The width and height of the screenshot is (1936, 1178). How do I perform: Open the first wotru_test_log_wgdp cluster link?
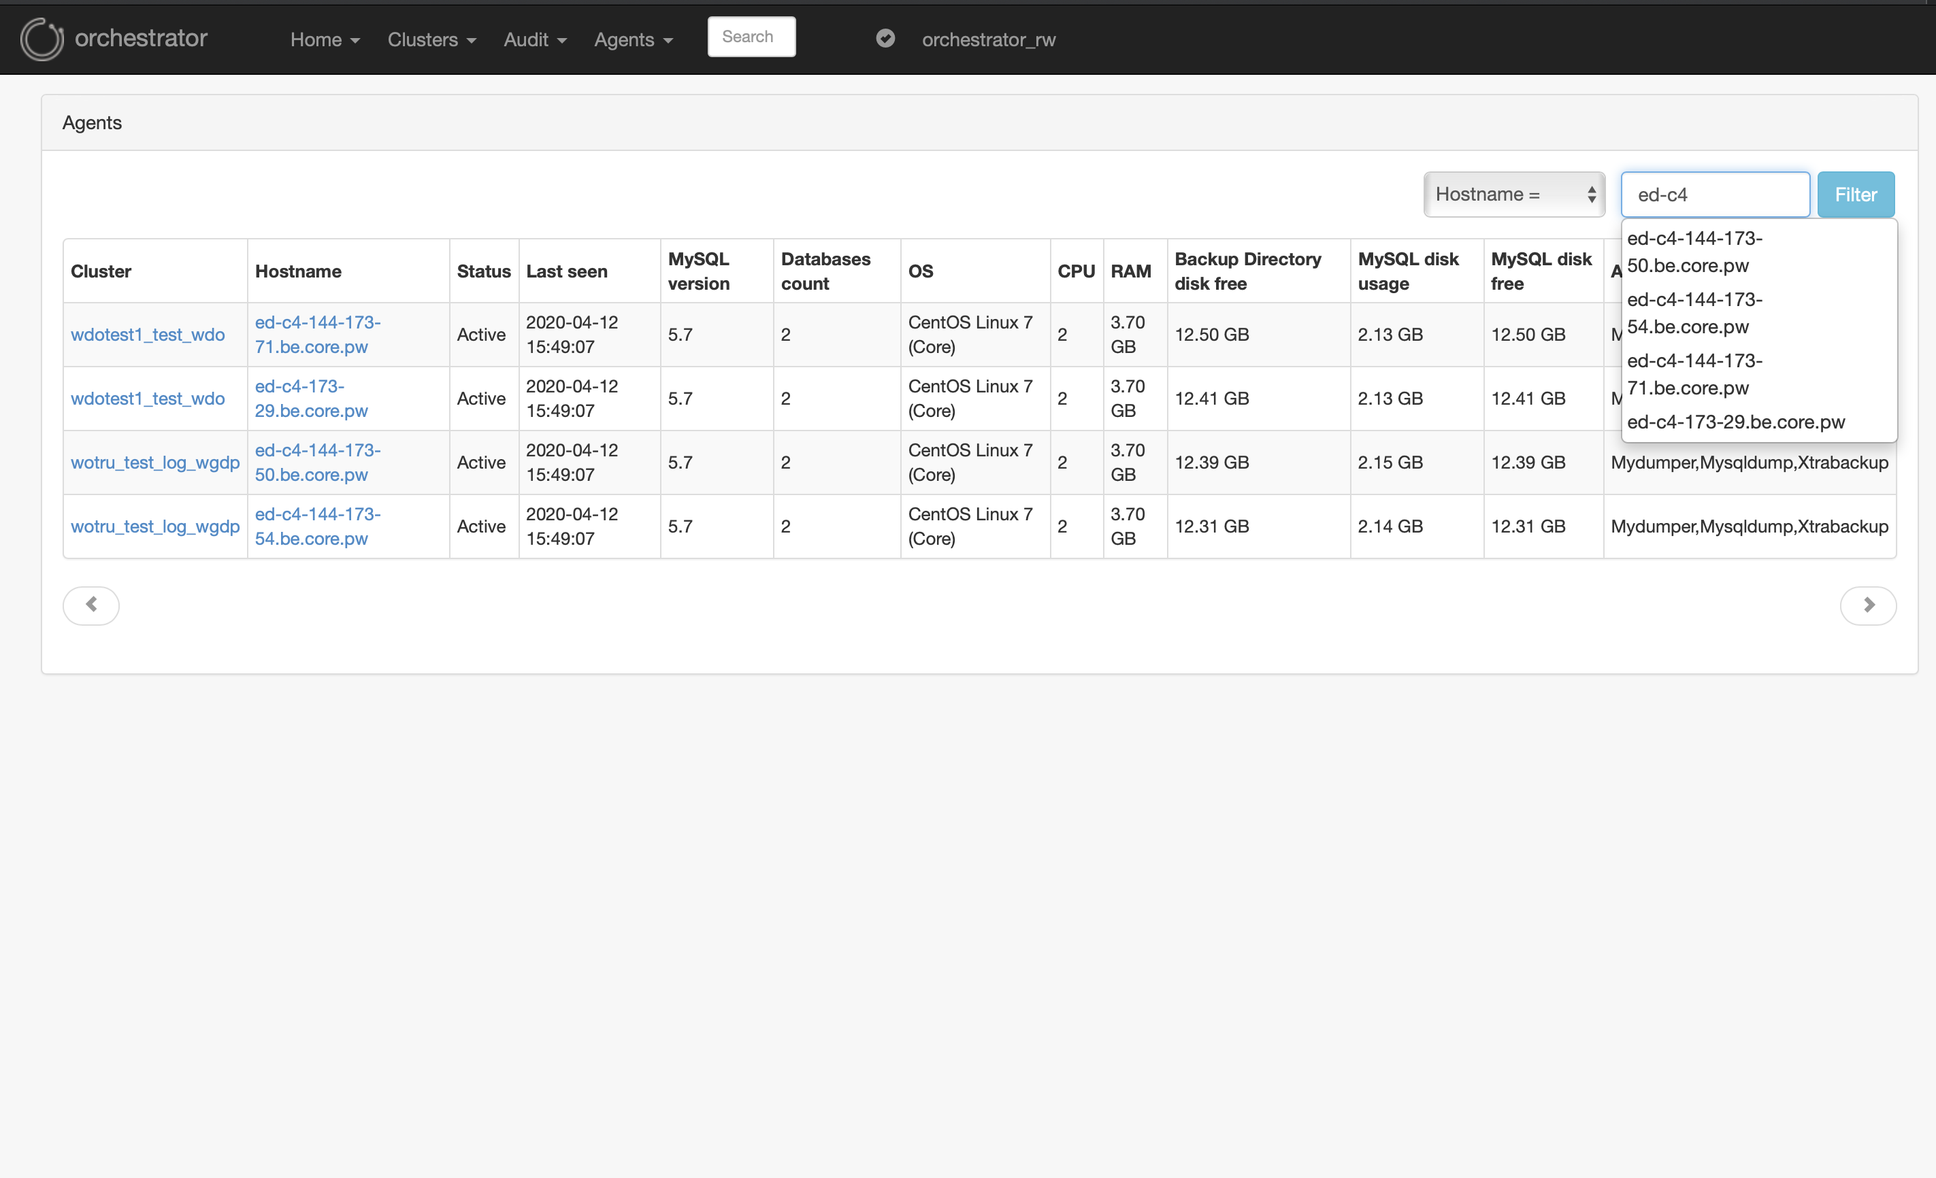pos(154,462)
